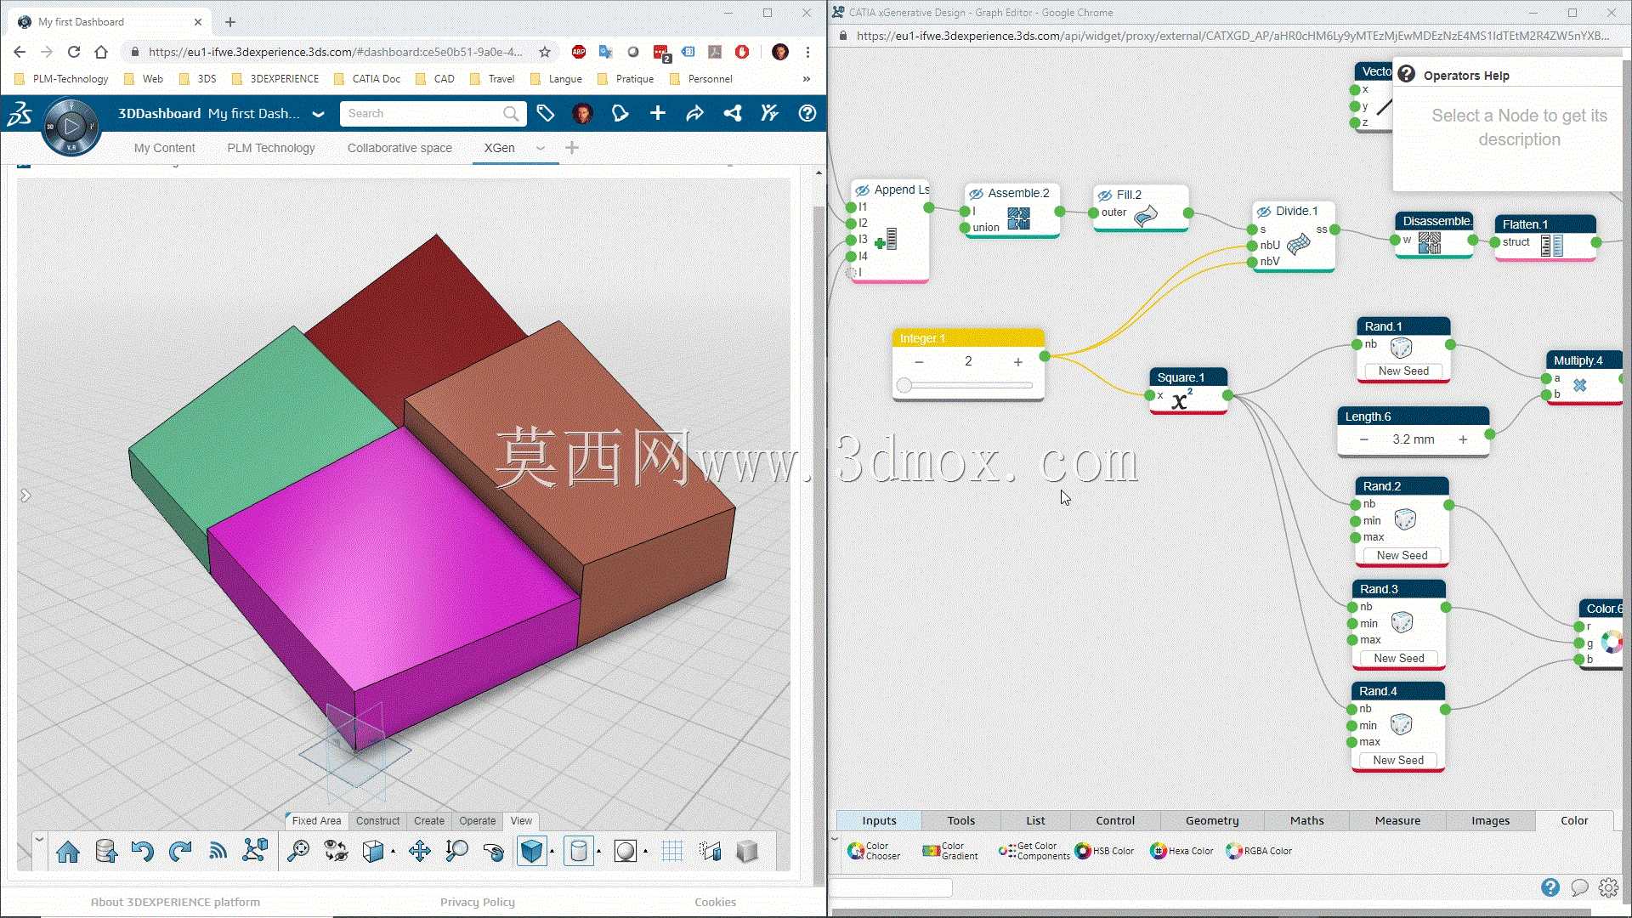Image resolution: width=1632 pixels, height=918 pixels.
Task: Click the sectioning plane icon in viewer toolbar
Action: click(710, 851)
